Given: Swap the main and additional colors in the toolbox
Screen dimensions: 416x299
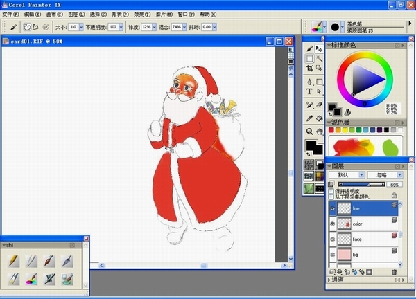Looking at the screenshot, I should [x=309, y=154].
